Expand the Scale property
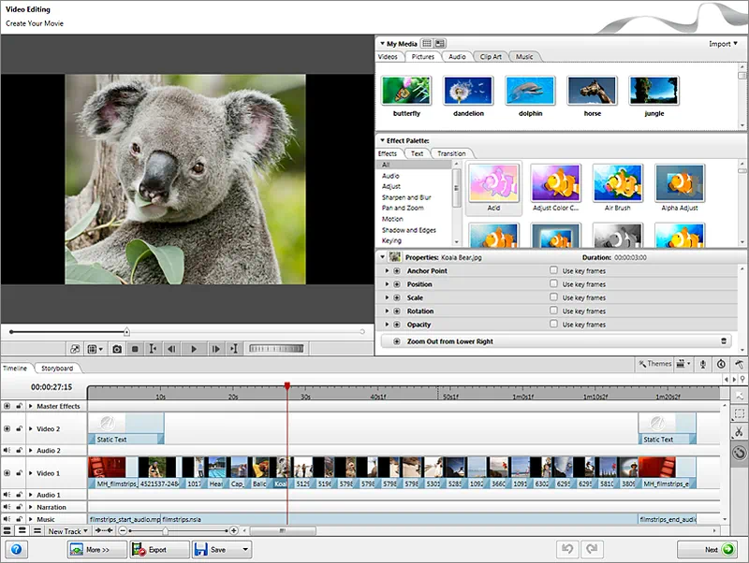The image size is (749, 563). pyautogui.click(x=387, y=297)
